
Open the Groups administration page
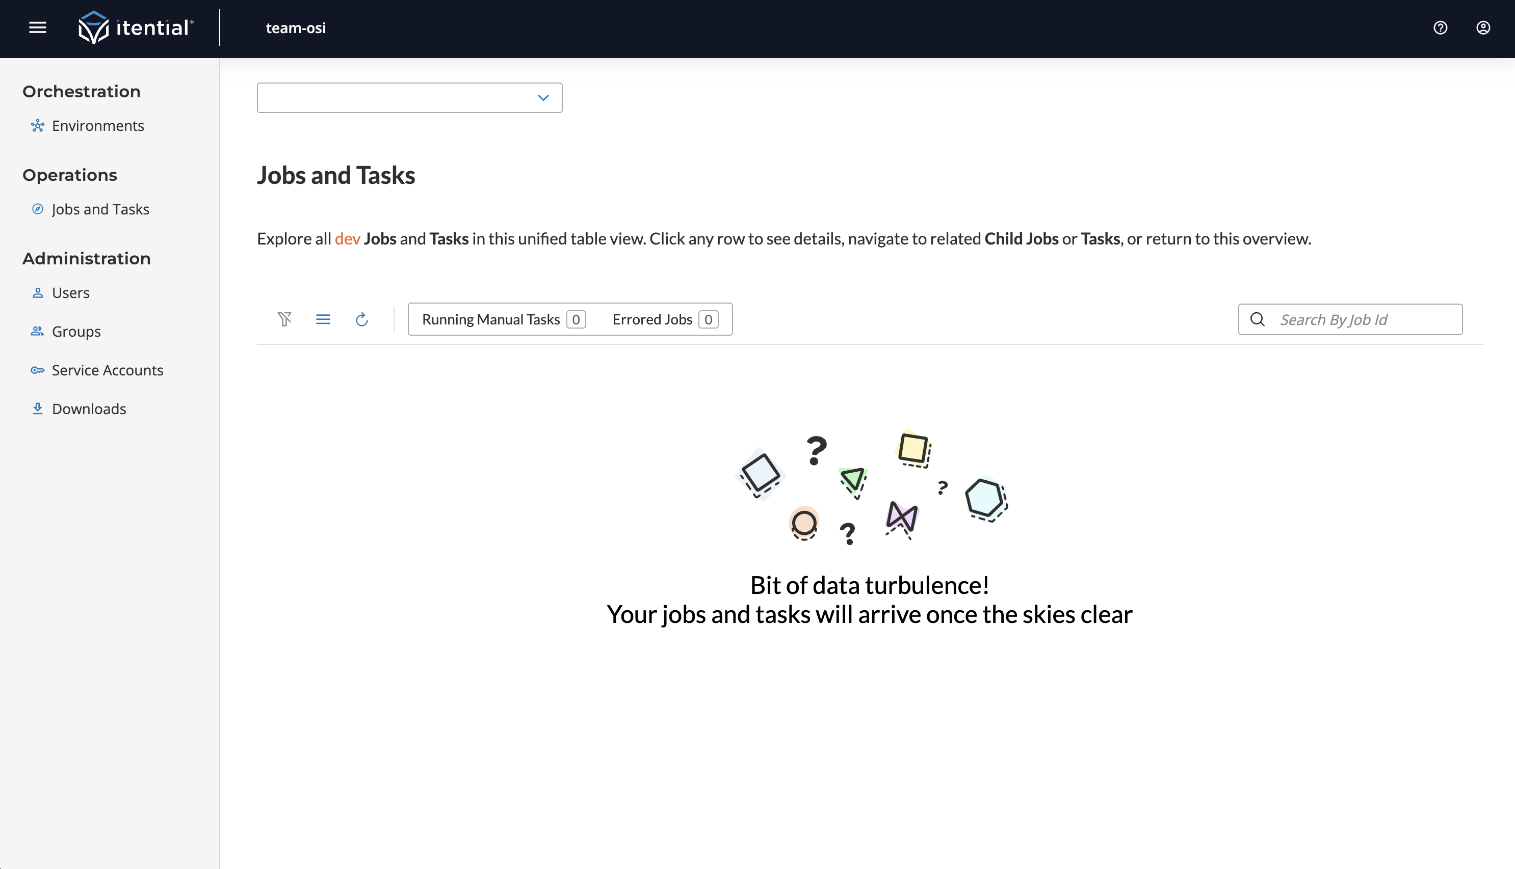click(76, 332)
